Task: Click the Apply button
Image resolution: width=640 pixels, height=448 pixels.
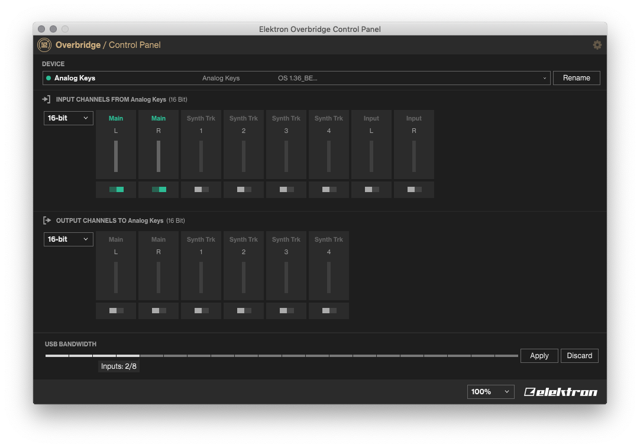Action: [539, 355]
